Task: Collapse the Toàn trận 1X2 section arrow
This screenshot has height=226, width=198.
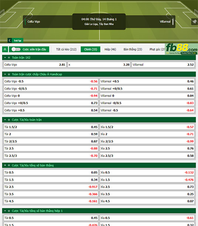Action: click(x=5, y=58)
